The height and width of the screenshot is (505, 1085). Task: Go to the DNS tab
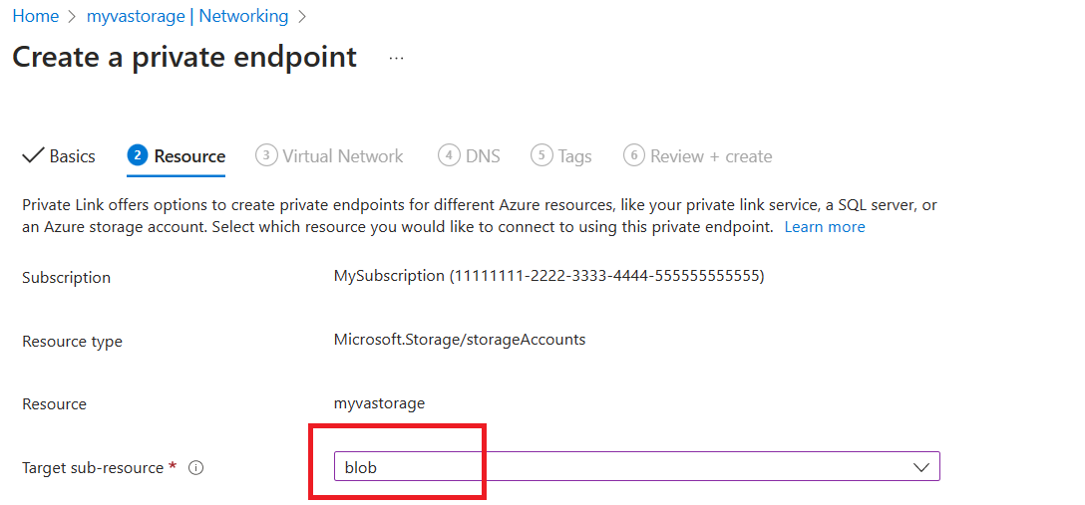coord(483,156)
